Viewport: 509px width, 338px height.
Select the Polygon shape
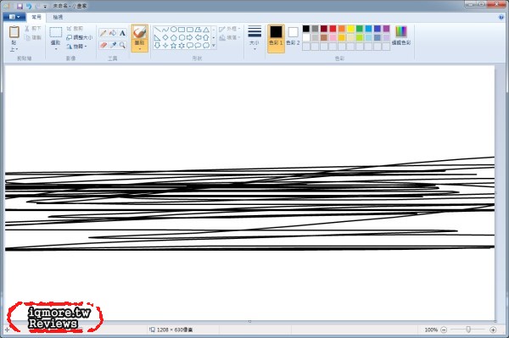(198, 30)
